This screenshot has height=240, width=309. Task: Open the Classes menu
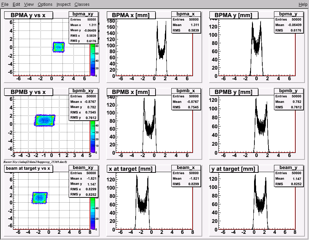coord(82,4)
